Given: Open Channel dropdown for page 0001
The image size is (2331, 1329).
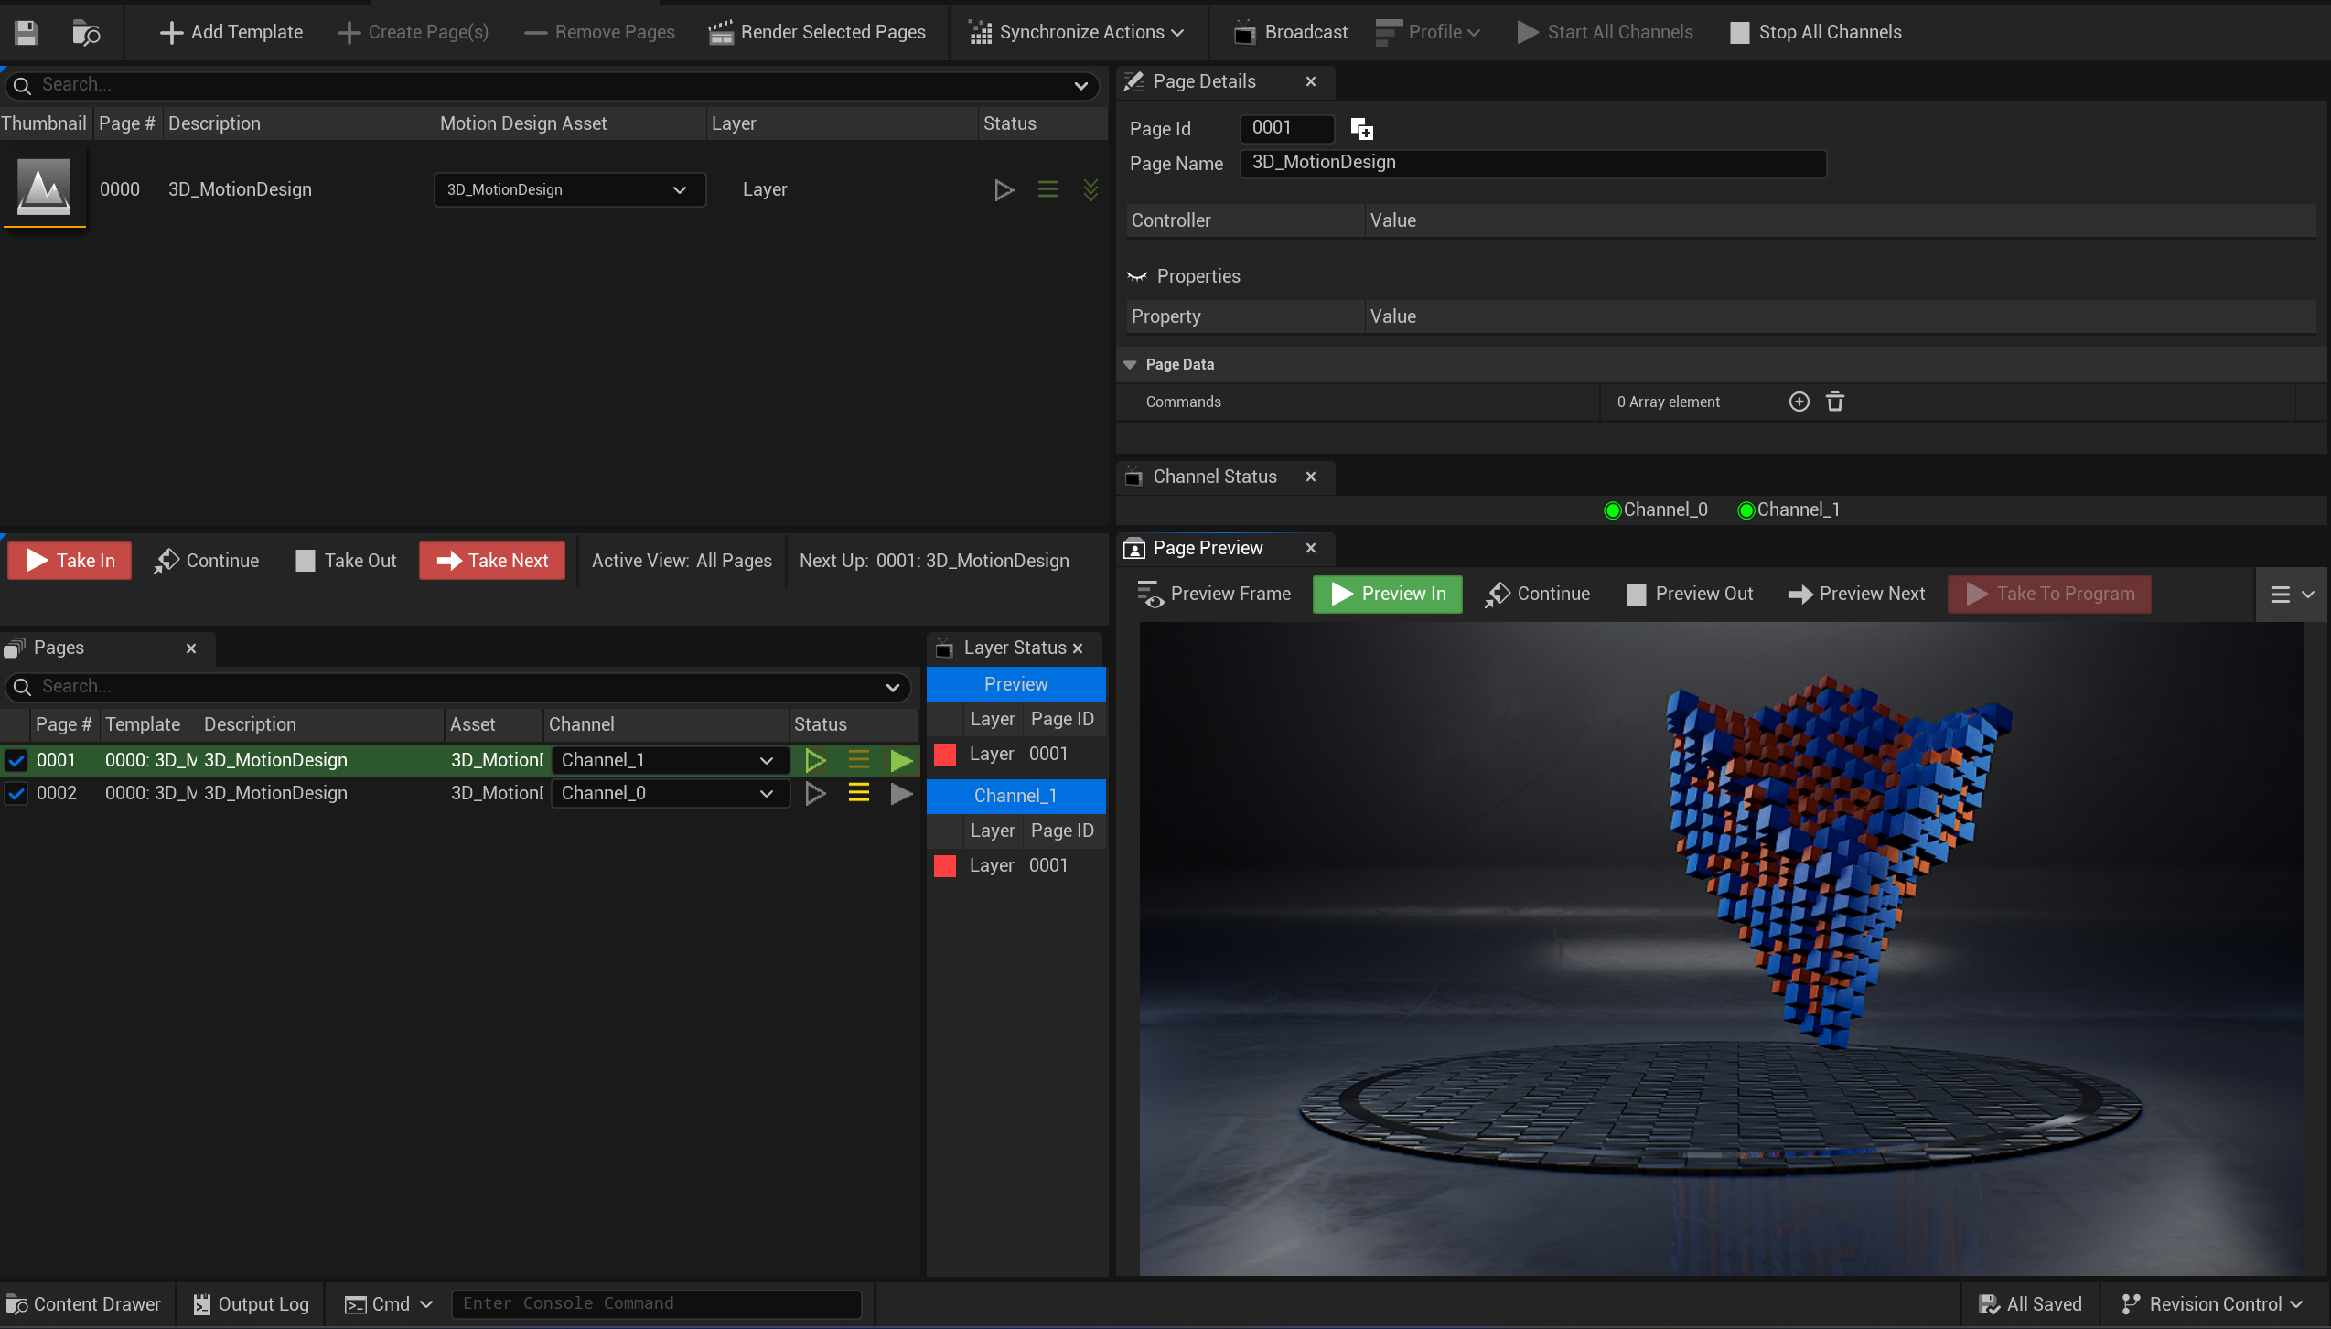Looking at the screenshot, I should click(x=669, y=760).
